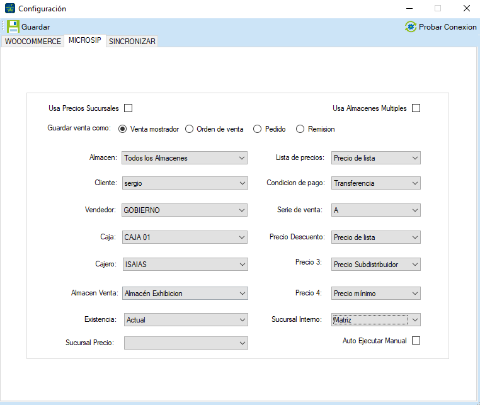Click the Usa Precios Sucursales label

(84, 108)
